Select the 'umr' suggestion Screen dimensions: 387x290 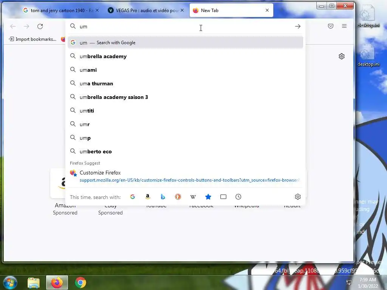(x=185, y=124)
